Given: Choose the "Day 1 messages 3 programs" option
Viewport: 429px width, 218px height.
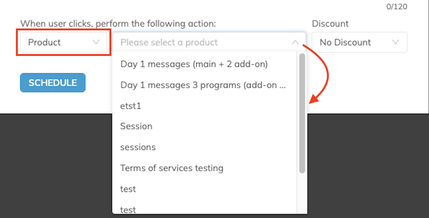Looking at the screenshot, I should tap(202, 84).
